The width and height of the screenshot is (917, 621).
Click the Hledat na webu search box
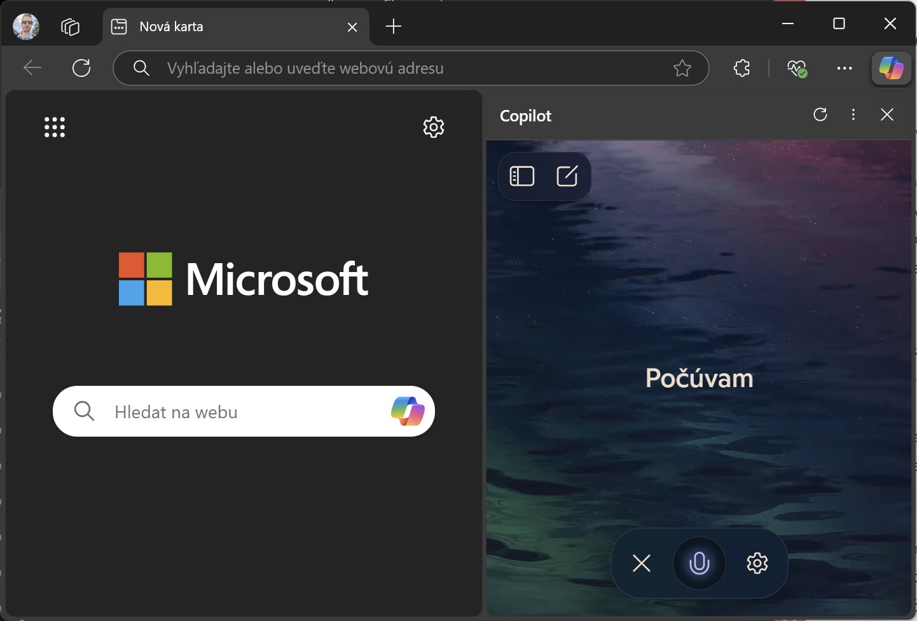tap(242, 412)
